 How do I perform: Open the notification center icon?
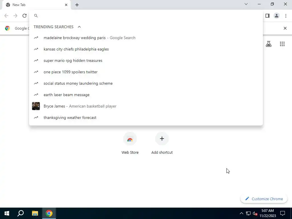pos(283,213)
